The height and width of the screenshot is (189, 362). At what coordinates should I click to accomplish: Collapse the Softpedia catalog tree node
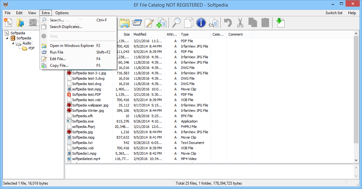[x=7, y=38]
